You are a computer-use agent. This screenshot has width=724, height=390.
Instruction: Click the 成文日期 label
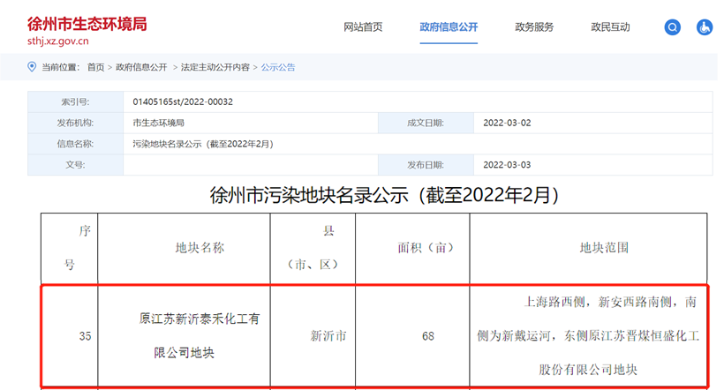point(426,123)
